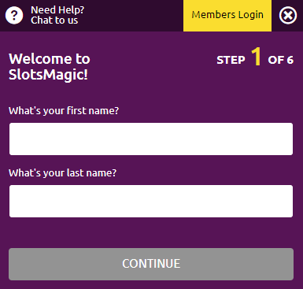Select the white box under the first name question
The height and width of the screenshot is (289, 303).
point(151,139)
